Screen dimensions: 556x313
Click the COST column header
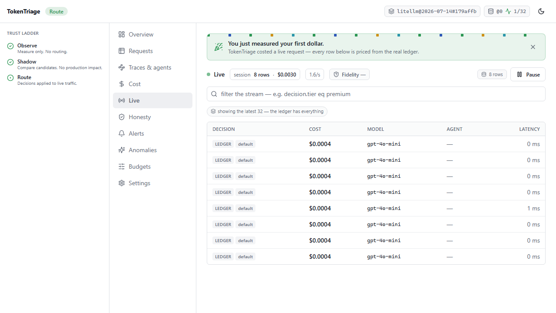point(315,129)
